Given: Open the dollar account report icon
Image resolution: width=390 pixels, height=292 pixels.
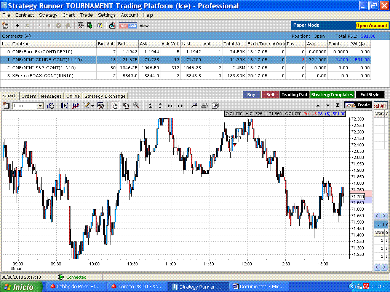Looking at the screenshot, I should point(90,25).
